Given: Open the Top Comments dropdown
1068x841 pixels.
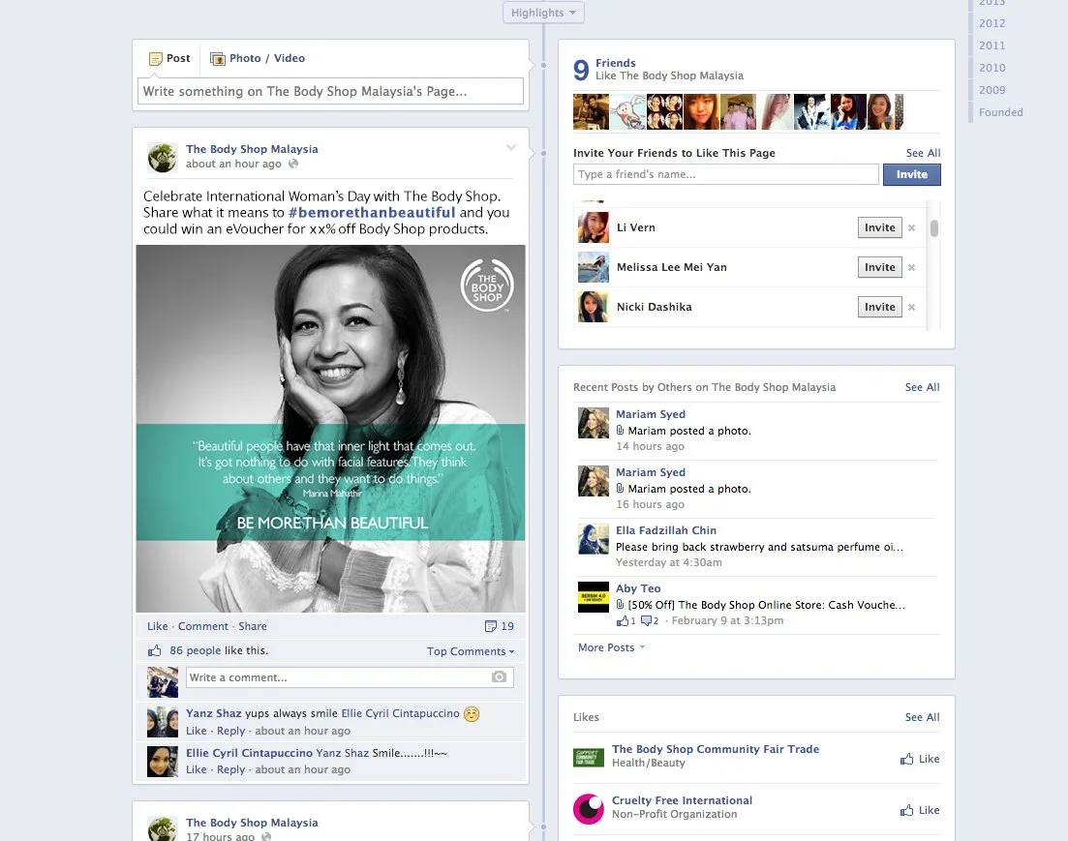Looking at the screenshot, I should click(470, 651).
